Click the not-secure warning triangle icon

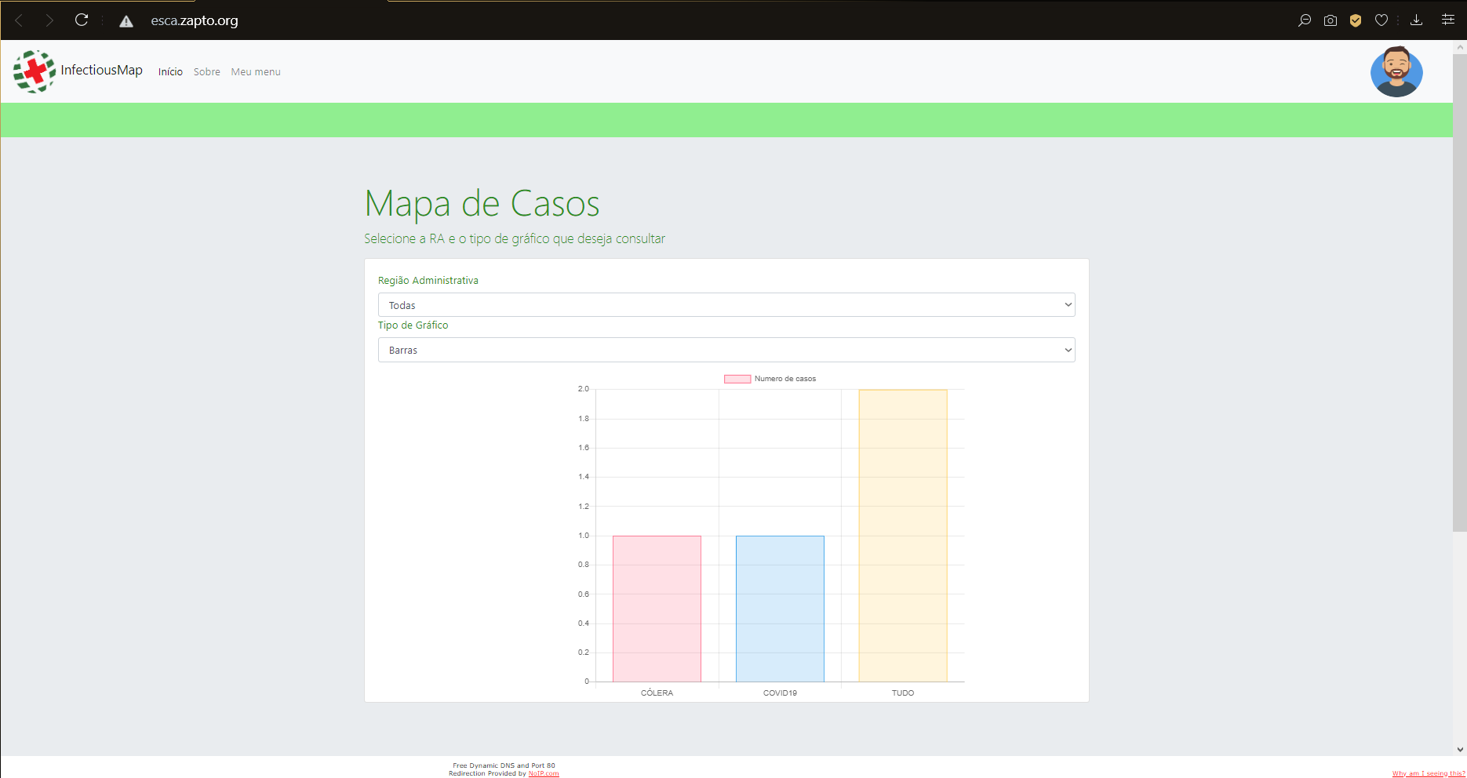pyautogui.click(x=126, y=21)
